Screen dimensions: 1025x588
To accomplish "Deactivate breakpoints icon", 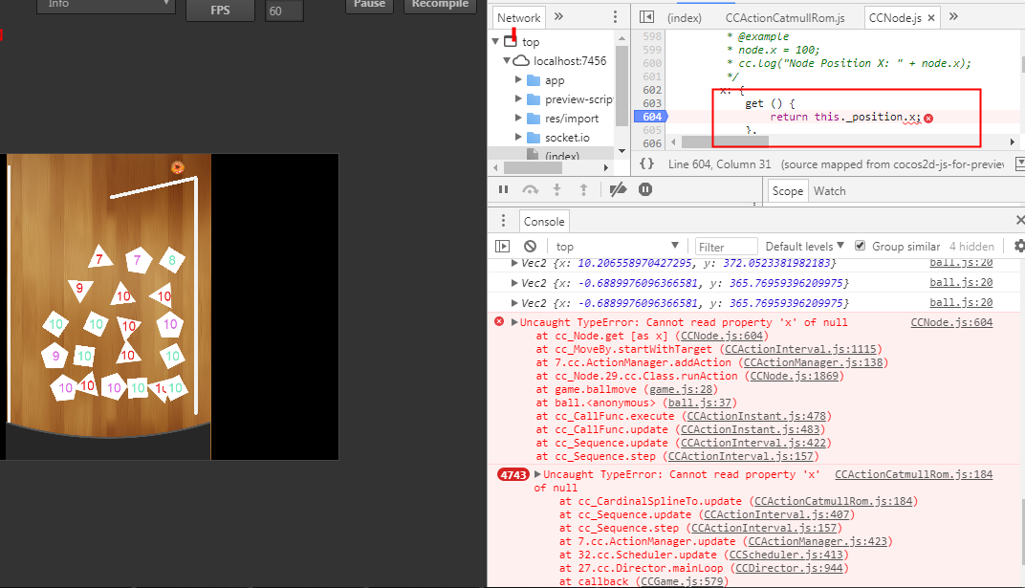I will pyautogui.click(x=618, y=189).
